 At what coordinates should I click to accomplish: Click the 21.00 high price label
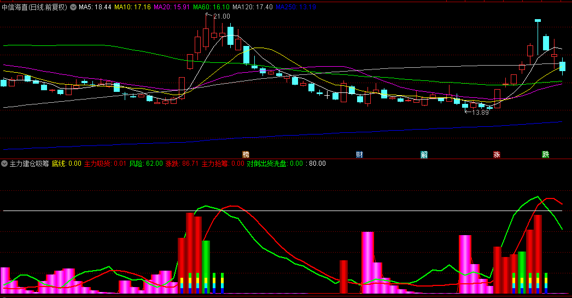coord(222,16)
